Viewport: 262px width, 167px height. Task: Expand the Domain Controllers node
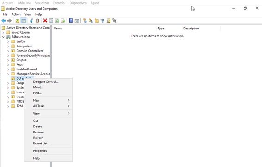pyautogui.click(x=8, y=51)
